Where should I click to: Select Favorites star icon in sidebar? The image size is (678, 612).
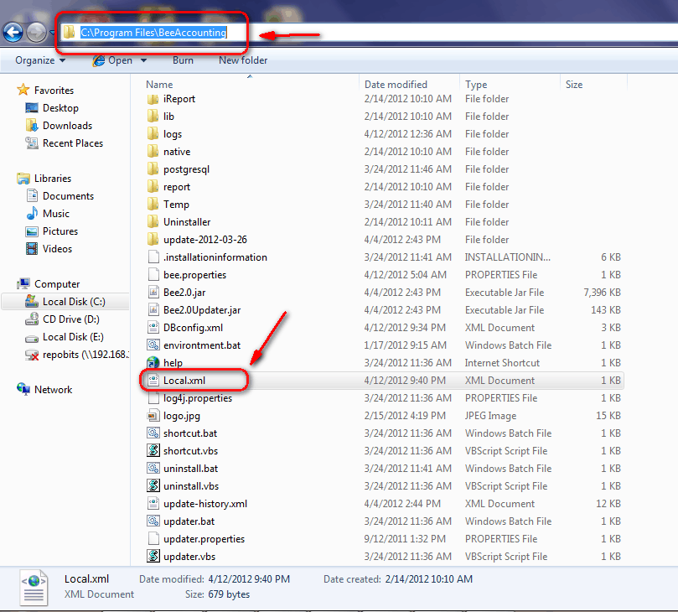tap(23, 90)
